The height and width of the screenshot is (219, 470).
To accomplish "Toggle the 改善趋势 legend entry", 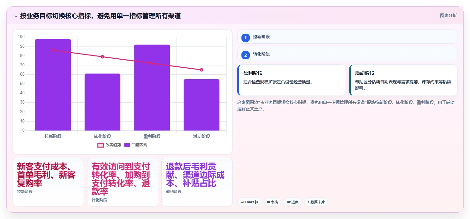I will pyautogui.click(x=109, y=145).
